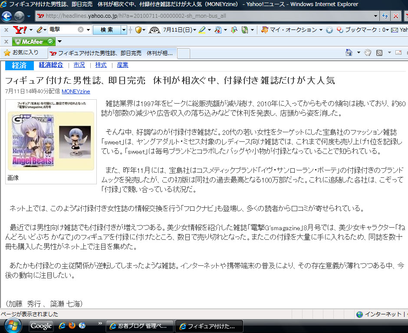Open the 株式 link
The height and width of the screenshot is (333, 408).
tap(101, 65)
